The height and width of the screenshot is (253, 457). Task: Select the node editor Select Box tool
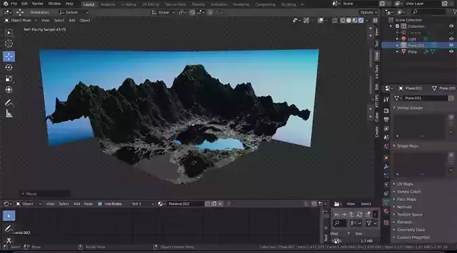click(x=9, y=216)
